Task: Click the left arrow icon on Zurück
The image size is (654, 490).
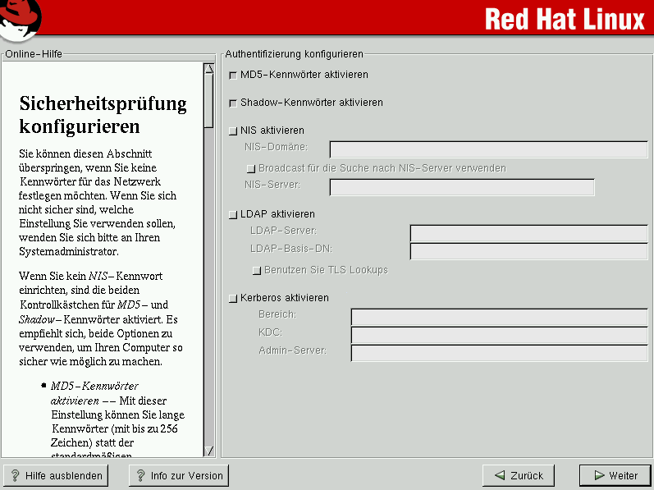Action: click(x=499, y=475)
